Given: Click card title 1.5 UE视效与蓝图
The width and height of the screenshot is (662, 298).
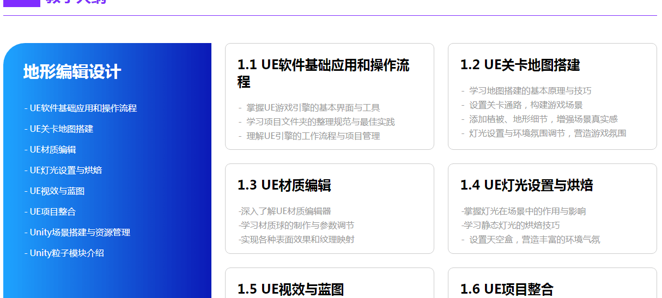Looking at the screenshot, I should pyautogui.click(x=291, y=289).
